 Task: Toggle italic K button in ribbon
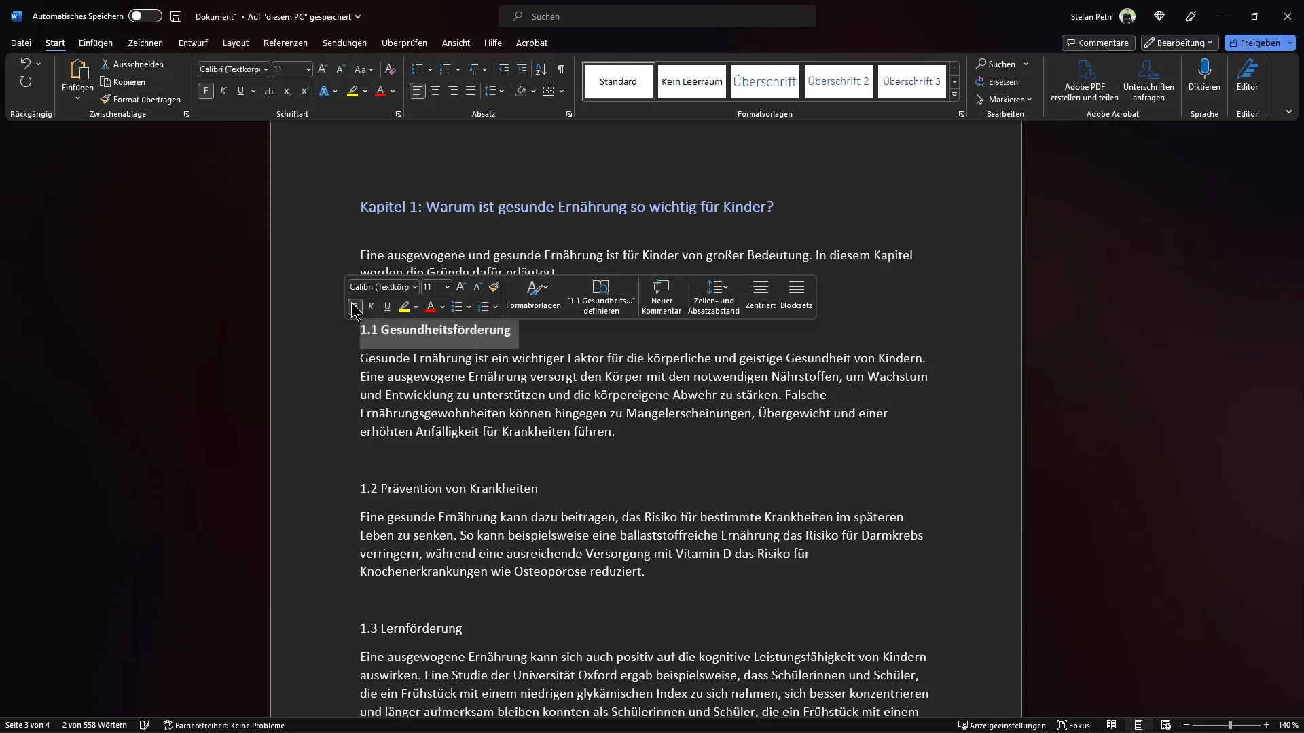223,91
